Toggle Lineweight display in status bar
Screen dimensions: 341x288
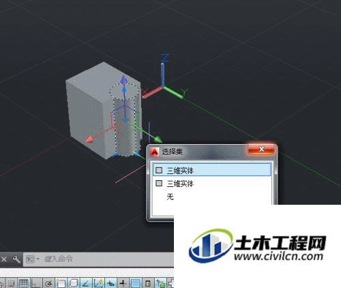point(123,283)
